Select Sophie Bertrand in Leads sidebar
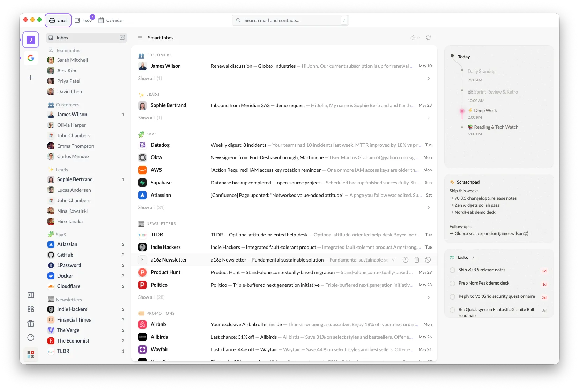 [x=86, y=179]
